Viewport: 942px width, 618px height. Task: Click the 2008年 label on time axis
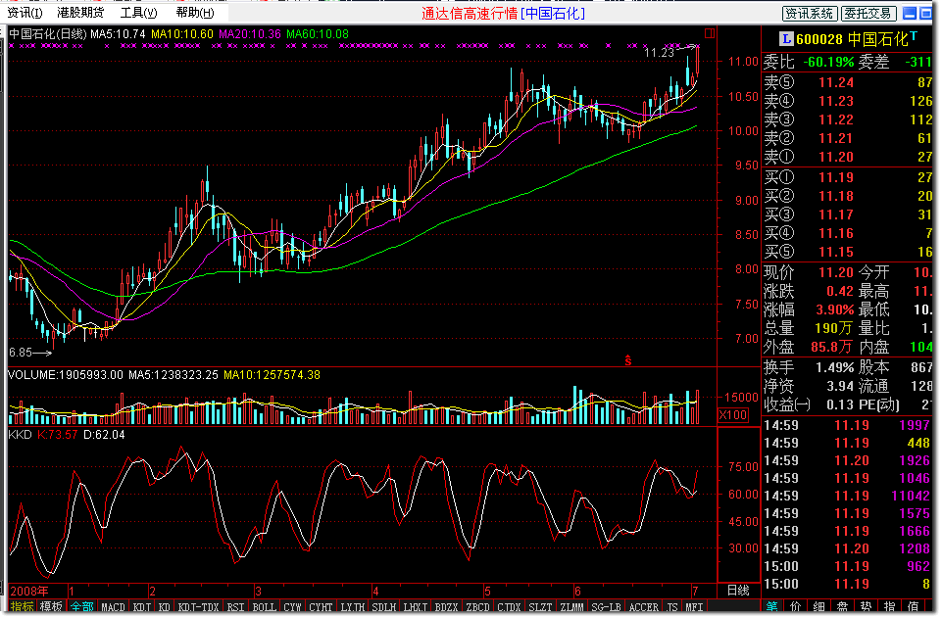tap(29, 591)
